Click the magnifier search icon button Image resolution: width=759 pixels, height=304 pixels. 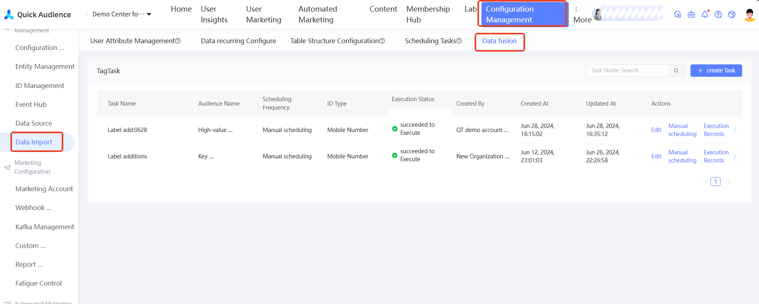[676, 70]
